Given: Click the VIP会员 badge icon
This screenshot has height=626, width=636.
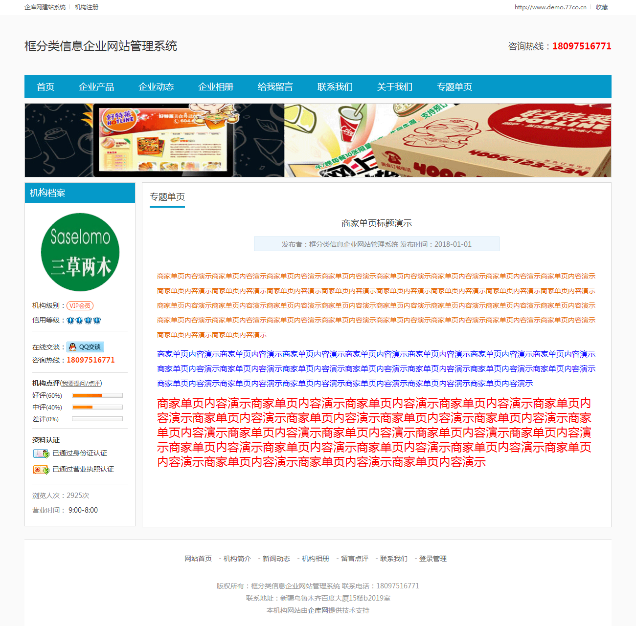Looking at the screenshot, I should tap(80, 305).
